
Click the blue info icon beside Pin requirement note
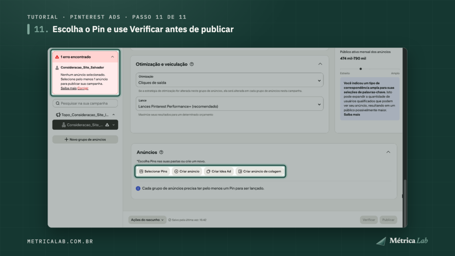138,188
